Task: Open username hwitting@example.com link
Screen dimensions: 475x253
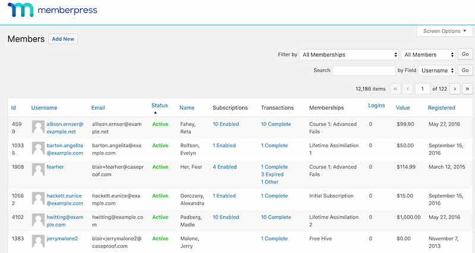Action: click(65, 221)
